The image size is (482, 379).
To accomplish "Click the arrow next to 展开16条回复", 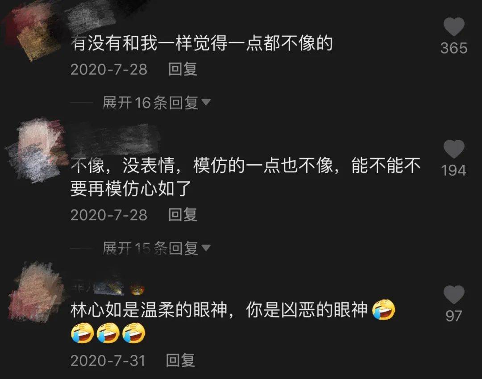I will (206, 102).
